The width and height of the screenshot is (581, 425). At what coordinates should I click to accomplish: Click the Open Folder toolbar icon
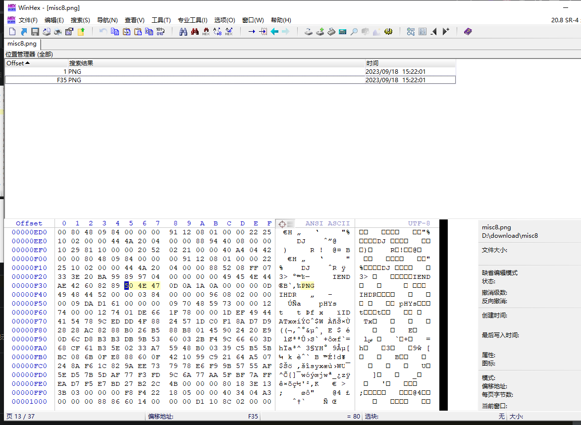point(81,32)
